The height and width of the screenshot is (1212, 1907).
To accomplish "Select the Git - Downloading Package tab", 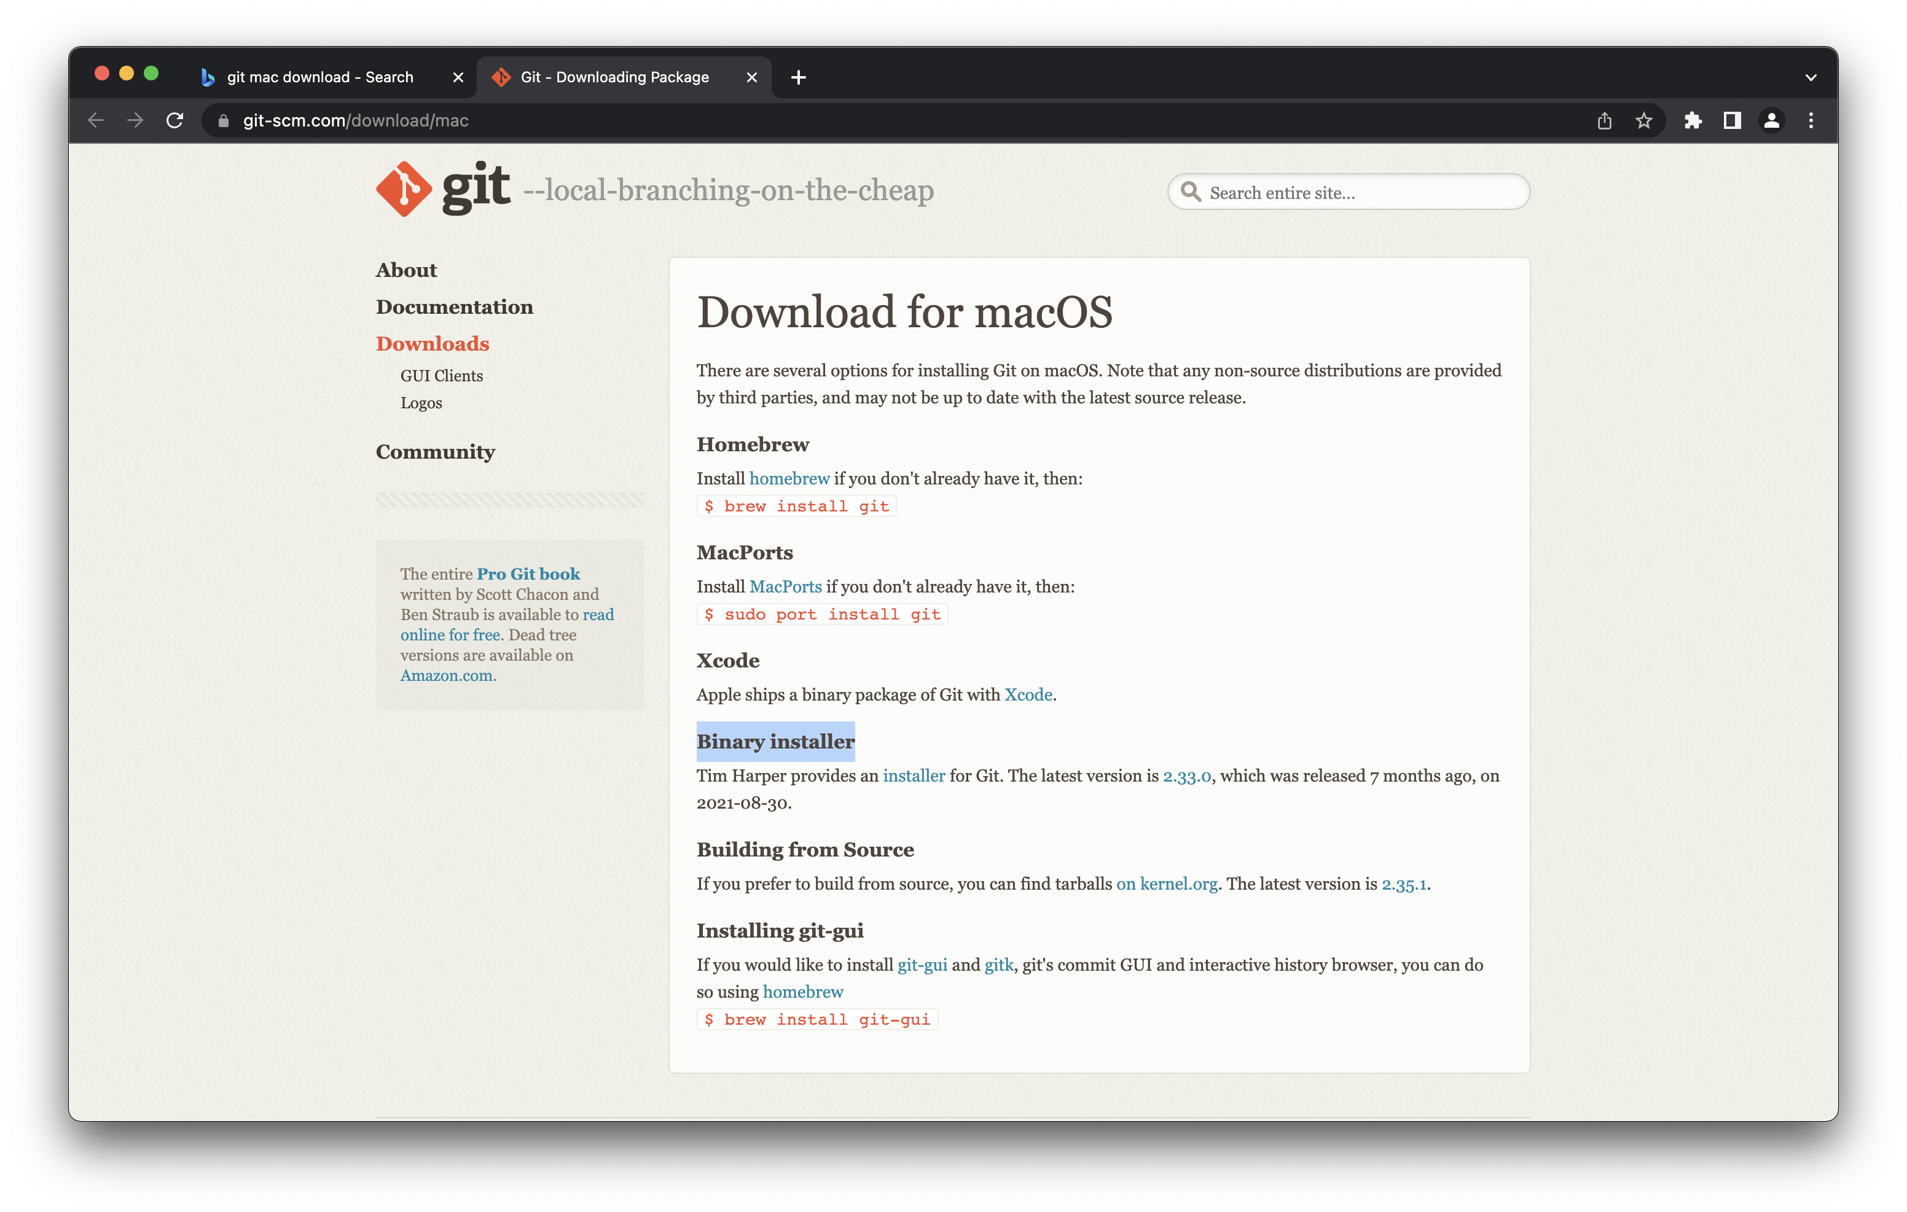I will click(624, 77).
